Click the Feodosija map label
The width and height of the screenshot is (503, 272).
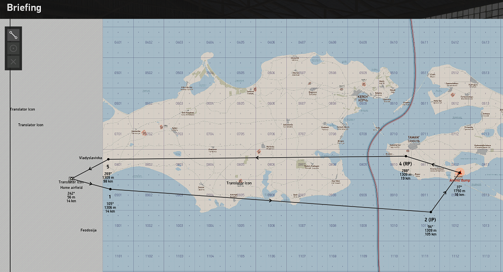(88, 230)
